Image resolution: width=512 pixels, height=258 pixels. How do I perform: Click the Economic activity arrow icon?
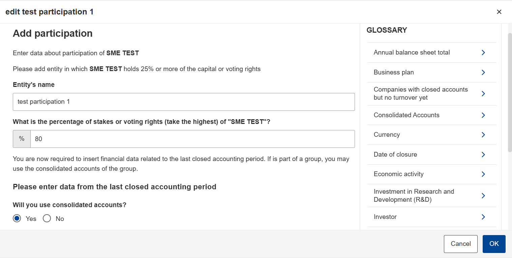coord(483,174)
